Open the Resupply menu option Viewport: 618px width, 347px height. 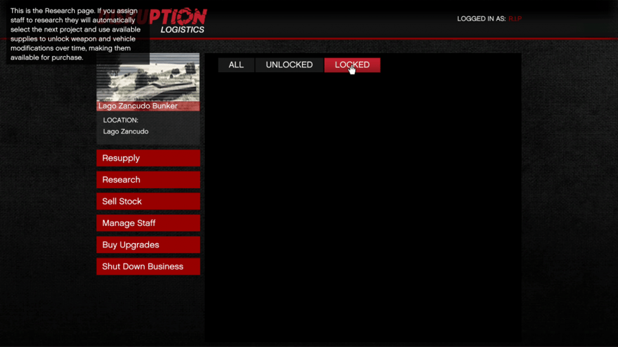point(148,158)
